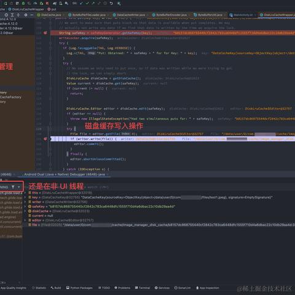The height and width of the screenshot is (295, 295).
Task: Toggle breakpoint on the String safeKey line
Action: pos(45,33)
